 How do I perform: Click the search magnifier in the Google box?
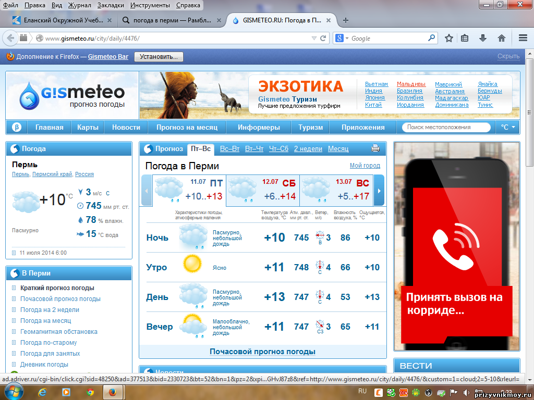431,37
